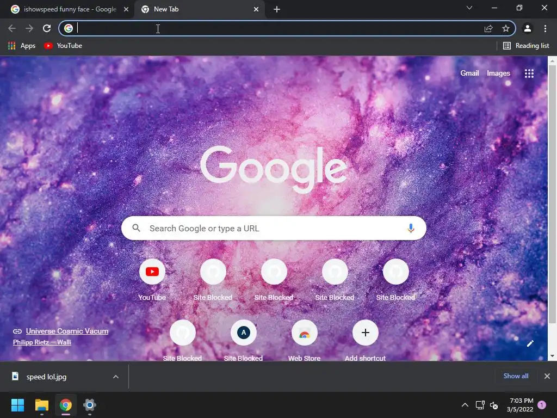Open Google Images link

[498, 73]
